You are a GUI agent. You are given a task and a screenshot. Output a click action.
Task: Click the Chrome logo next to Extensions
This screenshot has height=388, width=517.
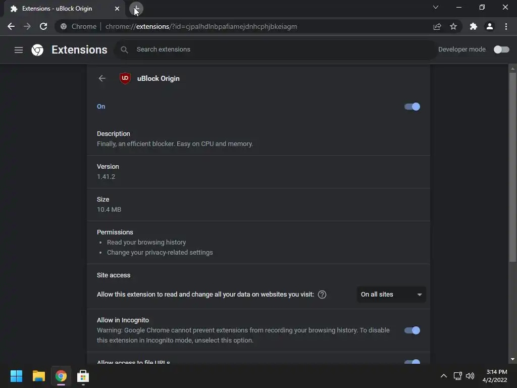37,50
